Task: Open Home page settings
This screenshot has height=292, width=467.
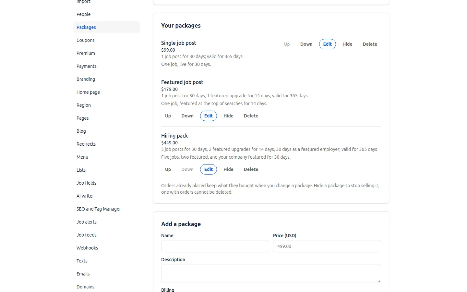Action: coord(106,92)
